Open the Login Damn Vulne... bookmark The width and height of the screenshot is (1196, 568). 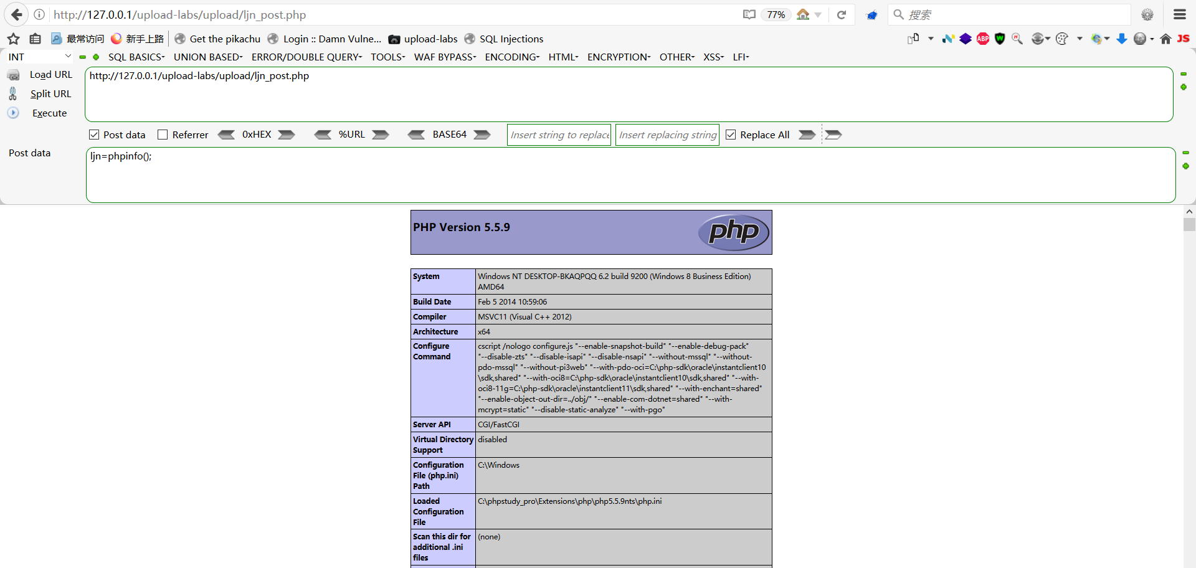325,39
